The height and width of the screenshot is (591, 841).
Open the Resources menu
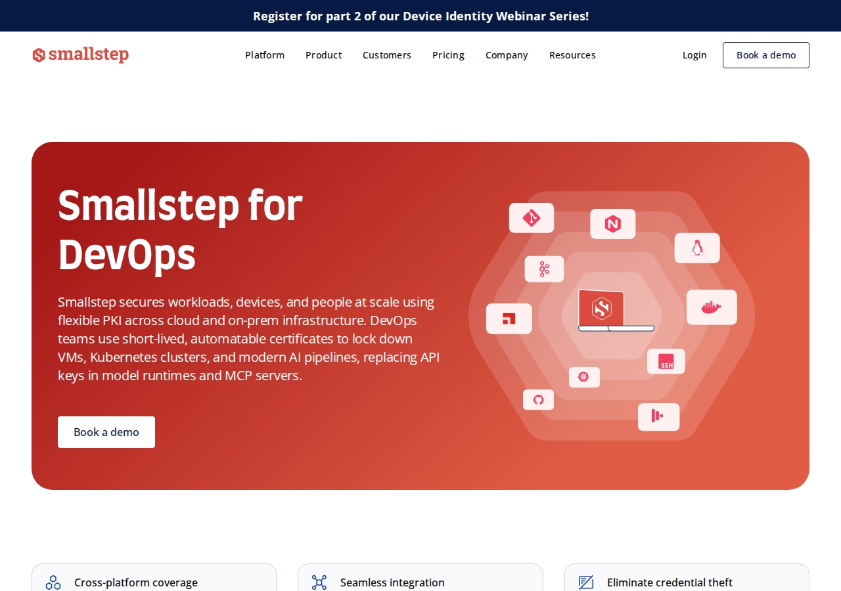(572, 55)
